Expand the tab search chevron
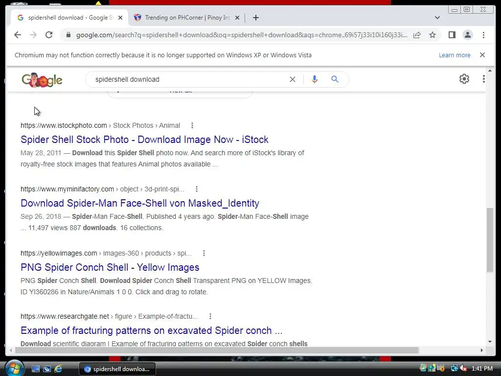Viewport: 501px width, 376px height. click(x=437, y=18)
